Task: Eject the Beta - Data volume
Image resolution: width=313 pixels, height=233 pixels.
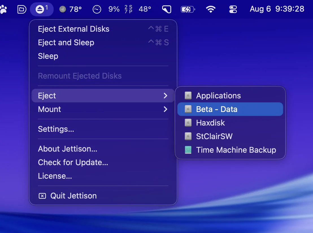Action: point(230,109)
